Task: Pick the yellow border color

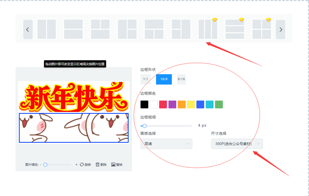Action: (191, 105)
